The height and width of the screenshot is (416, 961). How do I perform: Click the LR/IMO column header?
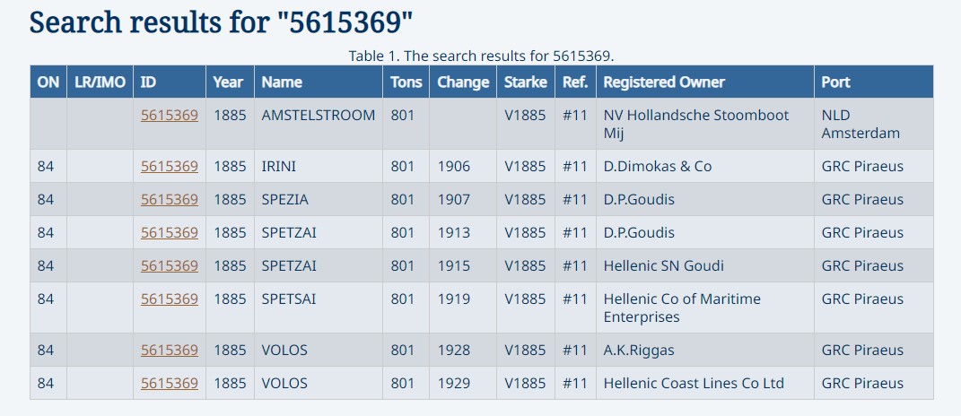(x=100, y=82)
